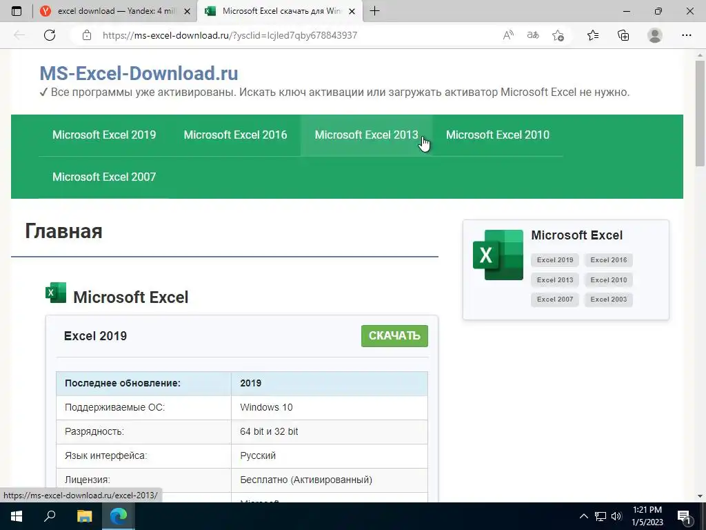This screenshot has height=530, width=706.
Task: Click the Excel 2010 sidebar tag
Action: [608, 280]
